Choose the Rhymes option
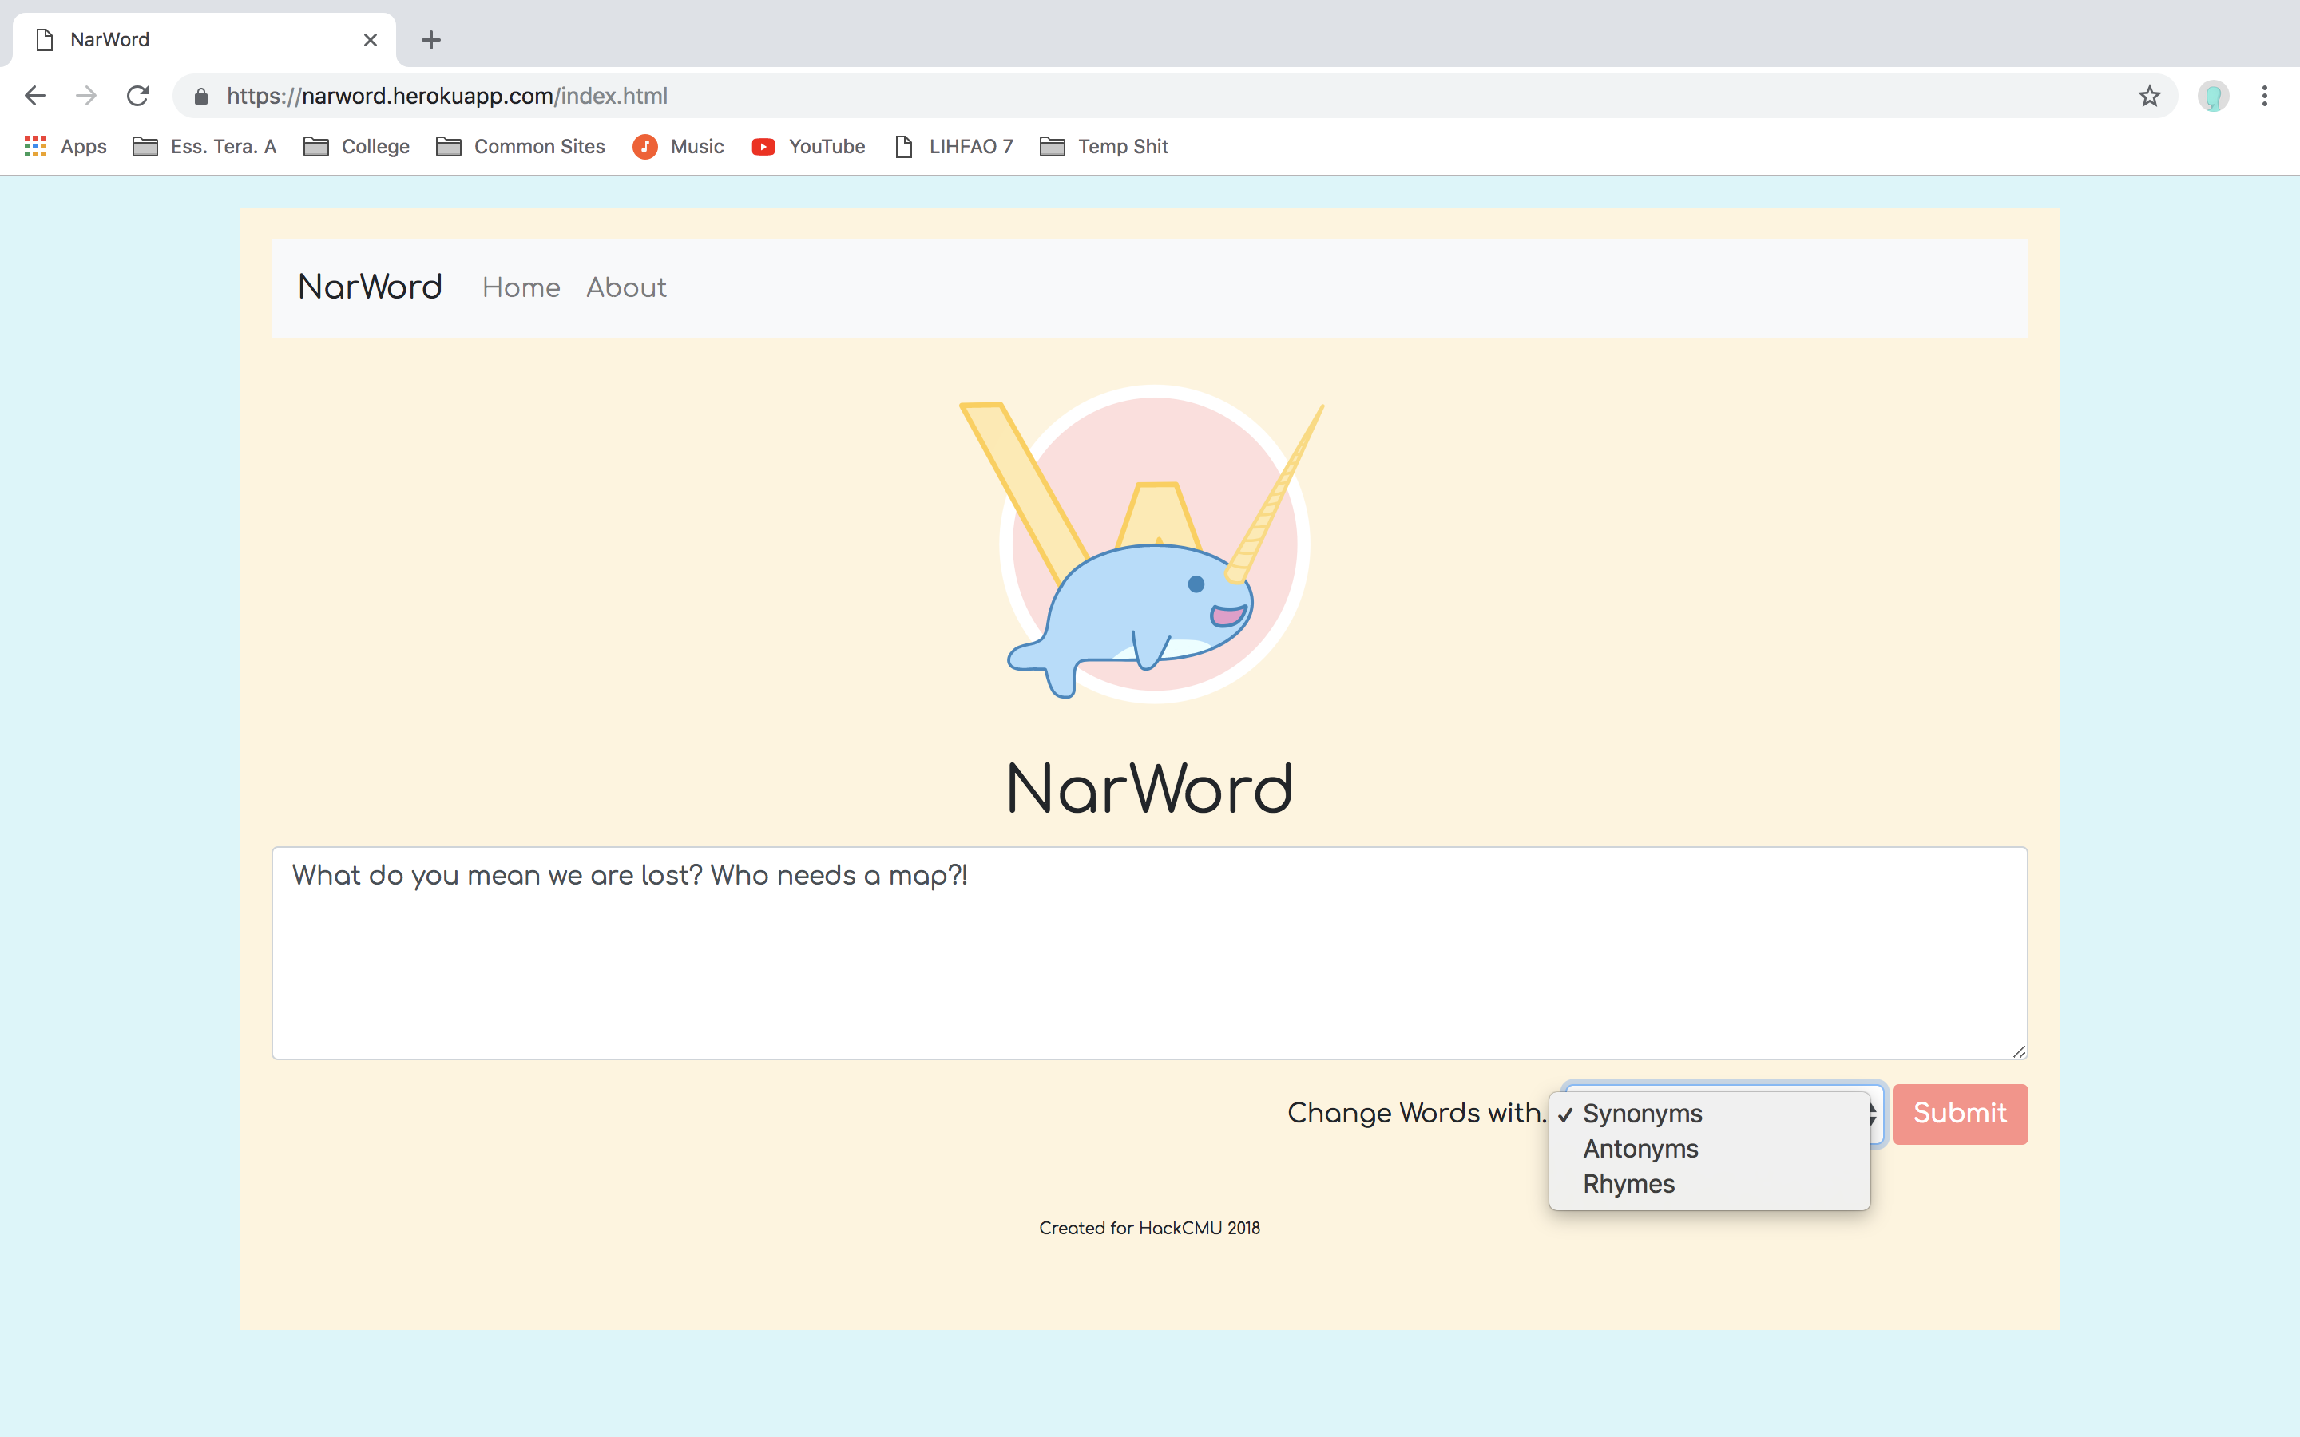 (1629, 1184)
